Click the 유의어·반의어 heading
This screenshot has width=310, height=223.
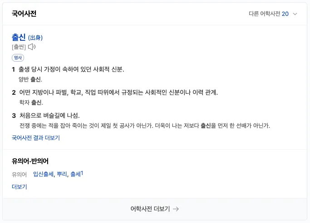(30, 161)
